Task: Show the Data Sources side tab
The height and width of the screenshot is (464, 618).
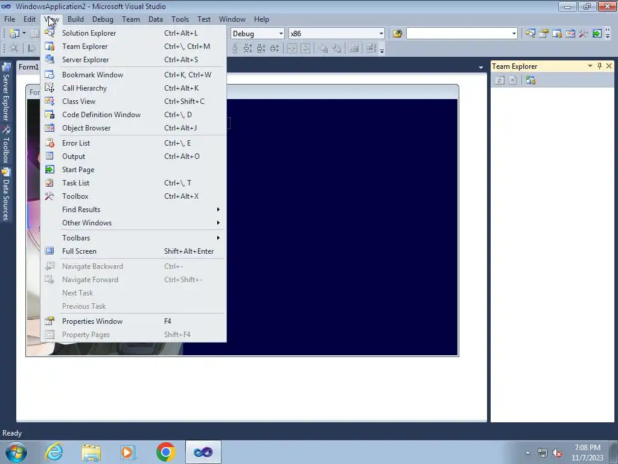Action: pos(6,194)
